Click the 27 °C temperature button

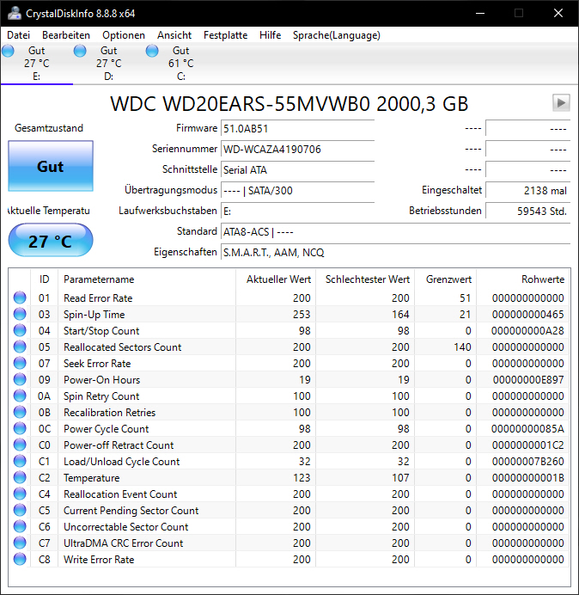pos(51,241)
